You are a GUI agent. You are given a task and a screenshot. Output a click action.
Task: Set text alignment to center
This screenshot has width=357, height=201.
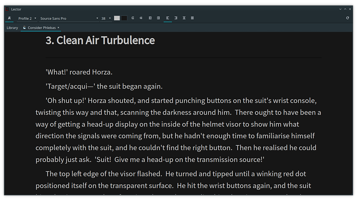click(184, 18)
